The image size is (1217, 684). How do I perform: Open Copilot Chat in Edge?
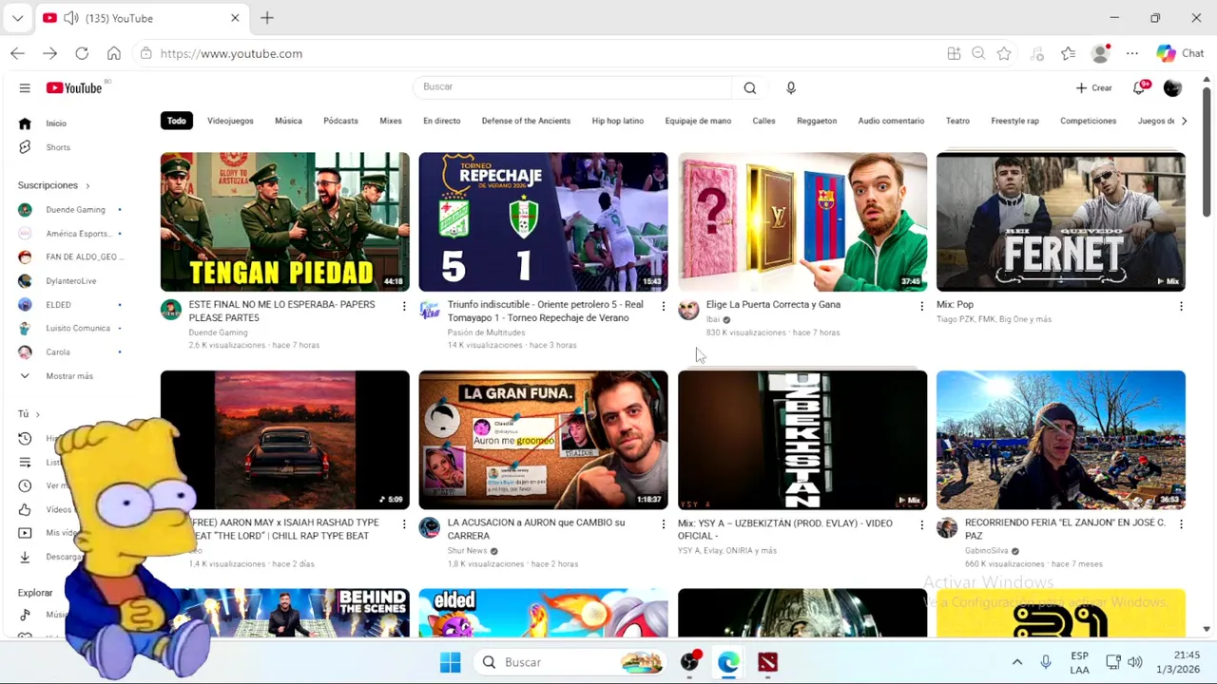pyautogui.click(x=1180, y=54)
